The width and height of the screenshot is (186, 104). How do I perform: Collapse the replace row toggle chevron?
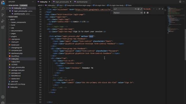pyautogui.click(x=112, y=11)
